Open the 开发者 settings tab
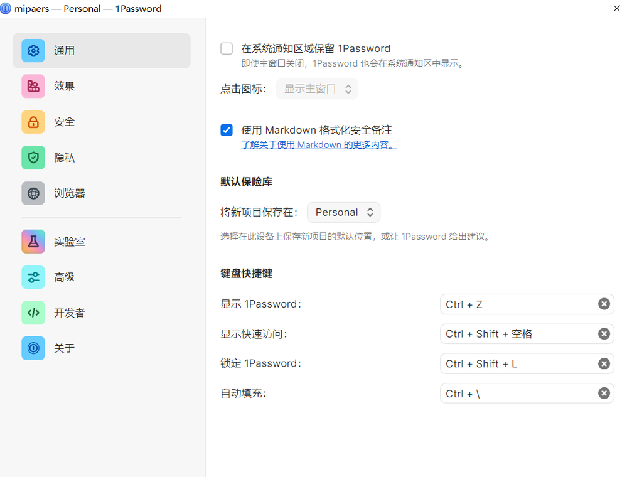Screen dimensions: 627x477 (x=102, y=313)
